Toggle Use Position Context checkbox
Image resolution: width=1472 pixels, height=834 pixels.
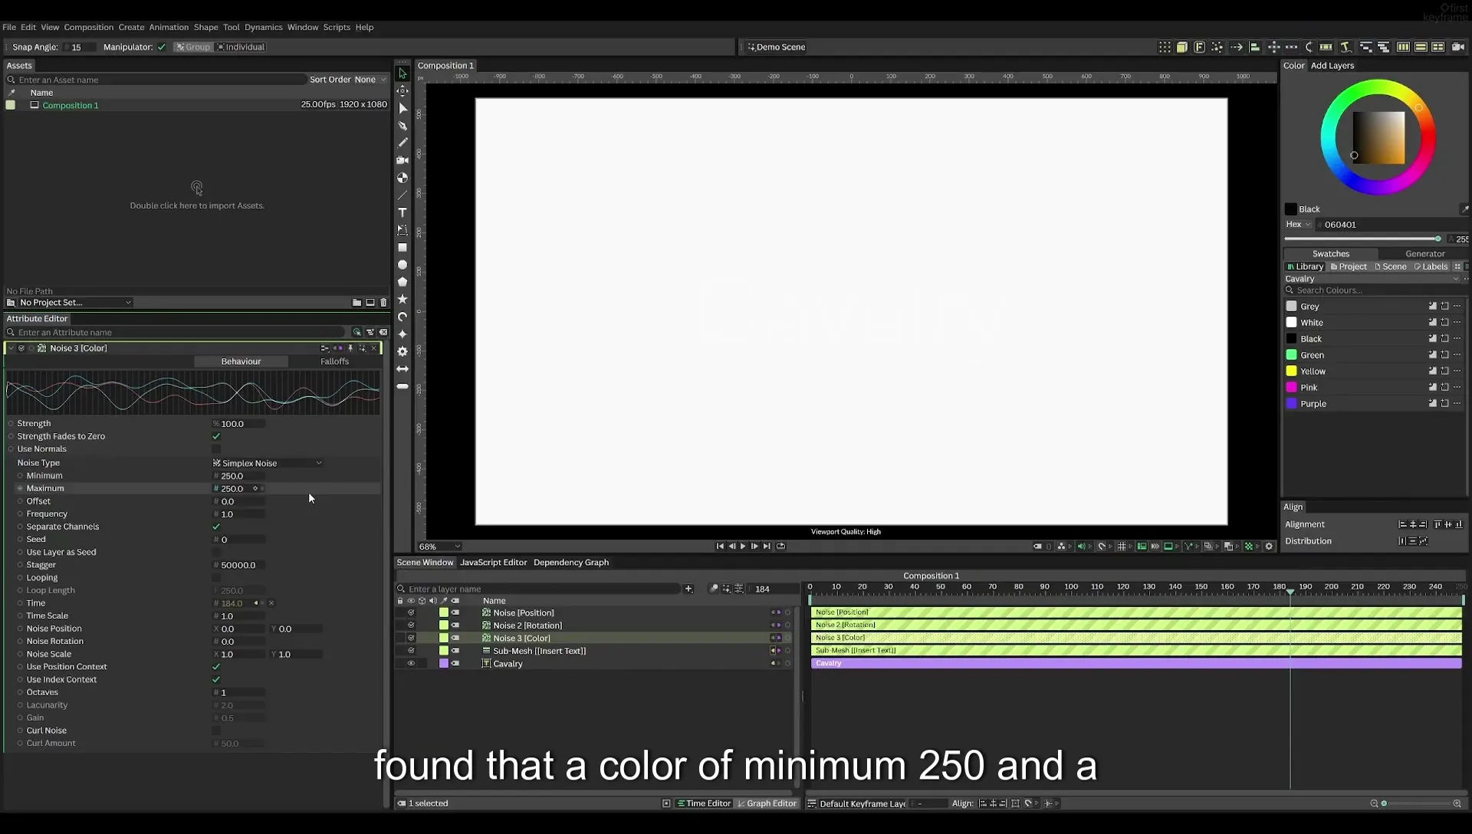216,667
